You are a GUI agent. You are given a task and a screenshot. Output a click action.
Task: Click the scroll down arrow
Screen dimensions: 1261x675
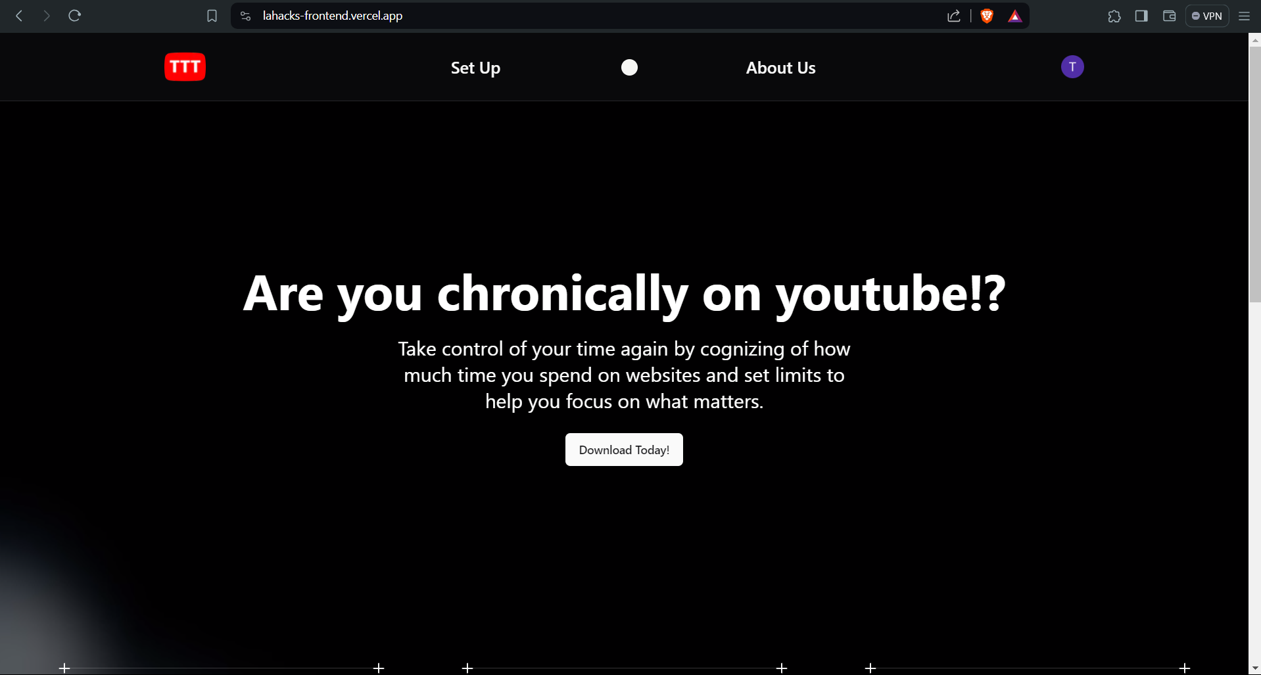tap(1254, 668)
